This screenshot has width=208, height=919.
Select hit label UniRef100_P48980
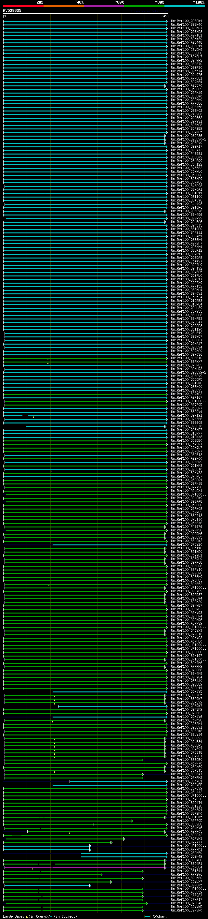pos(187,114)
